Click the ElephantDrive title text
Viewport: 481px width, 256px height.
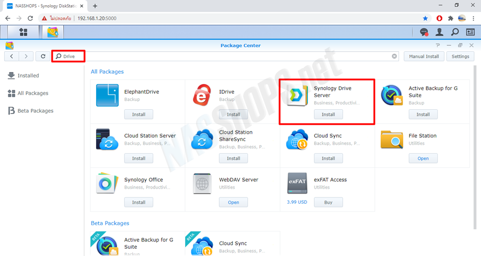coord(142,91)
